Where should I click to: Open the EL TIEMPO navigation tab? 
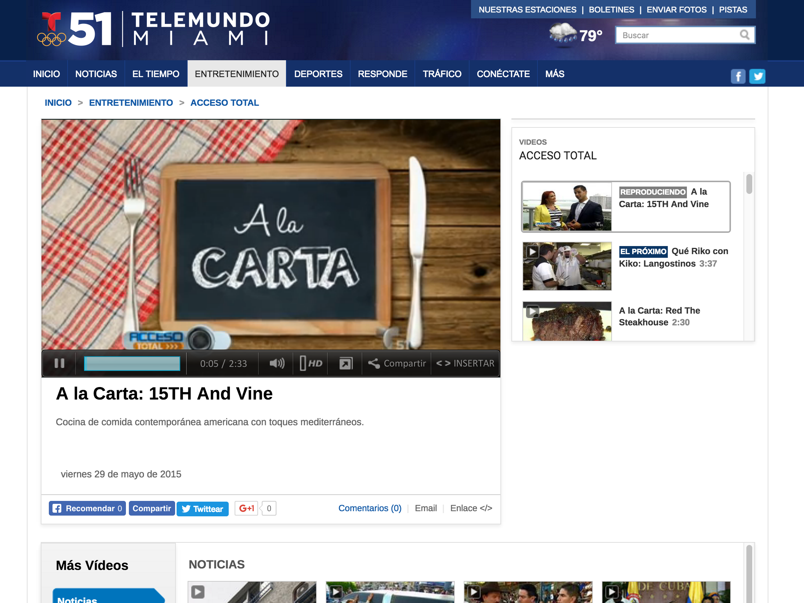[156, 74]
